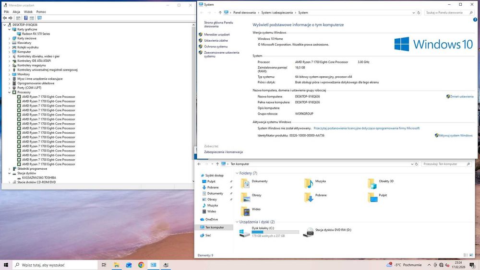Click up arrow in System window navigation
Screen dimensions: 480x270
pyautogui.click(x=220, y=12)
